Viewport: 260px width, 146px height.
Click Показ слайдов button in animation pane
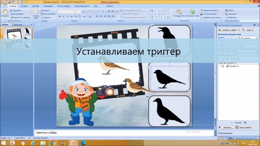[244, 127]
